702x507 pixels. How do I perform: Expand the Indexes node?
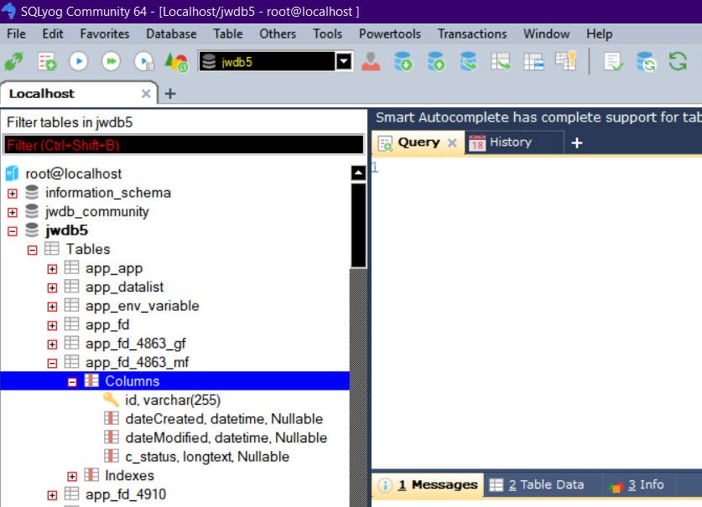coord(72,476)
